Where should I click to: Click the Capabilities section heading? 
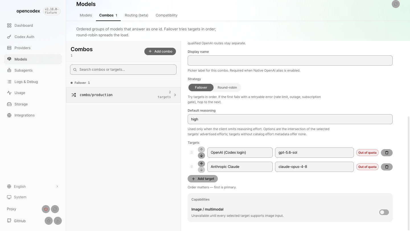click(x=200, y=199)
